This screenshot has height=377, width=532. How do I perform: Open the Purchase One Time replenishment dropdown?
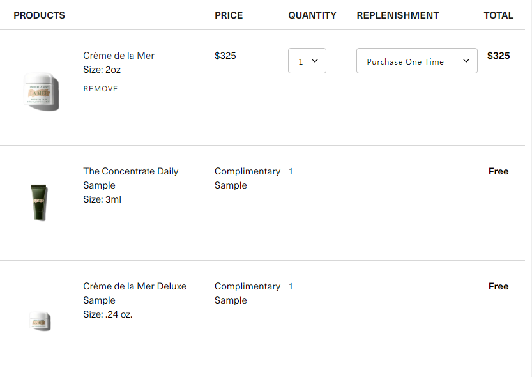pyautogui.click(x=416, y=61)
